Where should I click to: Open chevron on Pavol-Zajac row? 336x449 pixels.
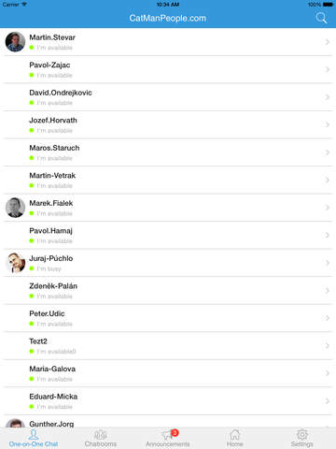(x=328, y=69)
